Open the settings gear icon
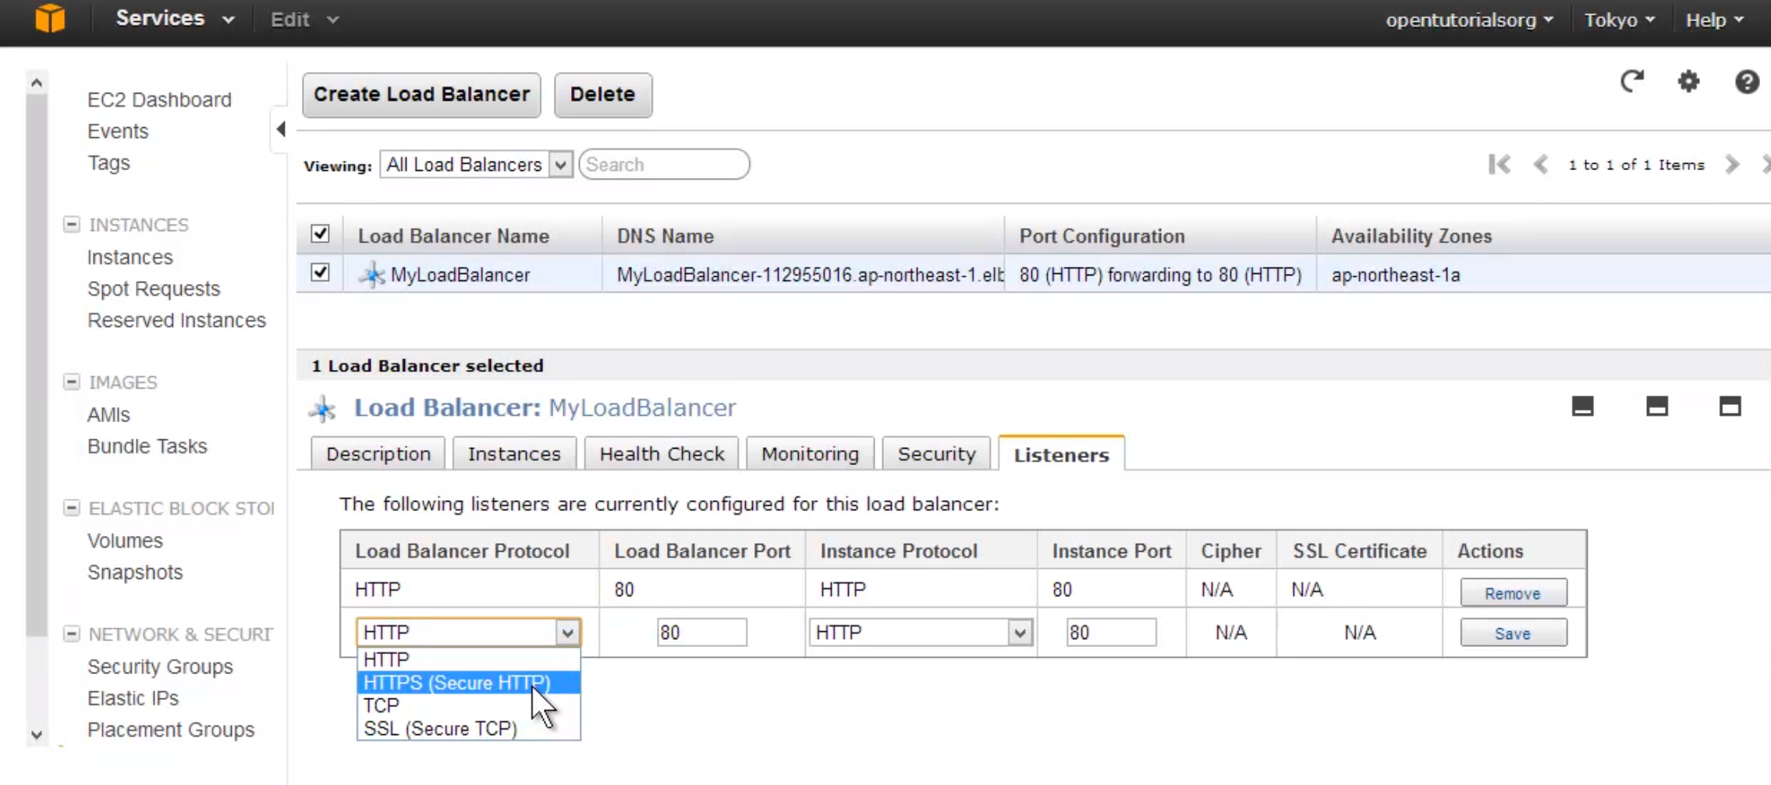 click(x=1689, y=81)
